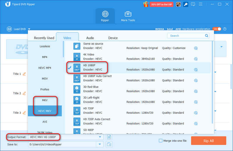
Task: Edit Title 1 name pencil icon
Action: (x=24, y=74)
